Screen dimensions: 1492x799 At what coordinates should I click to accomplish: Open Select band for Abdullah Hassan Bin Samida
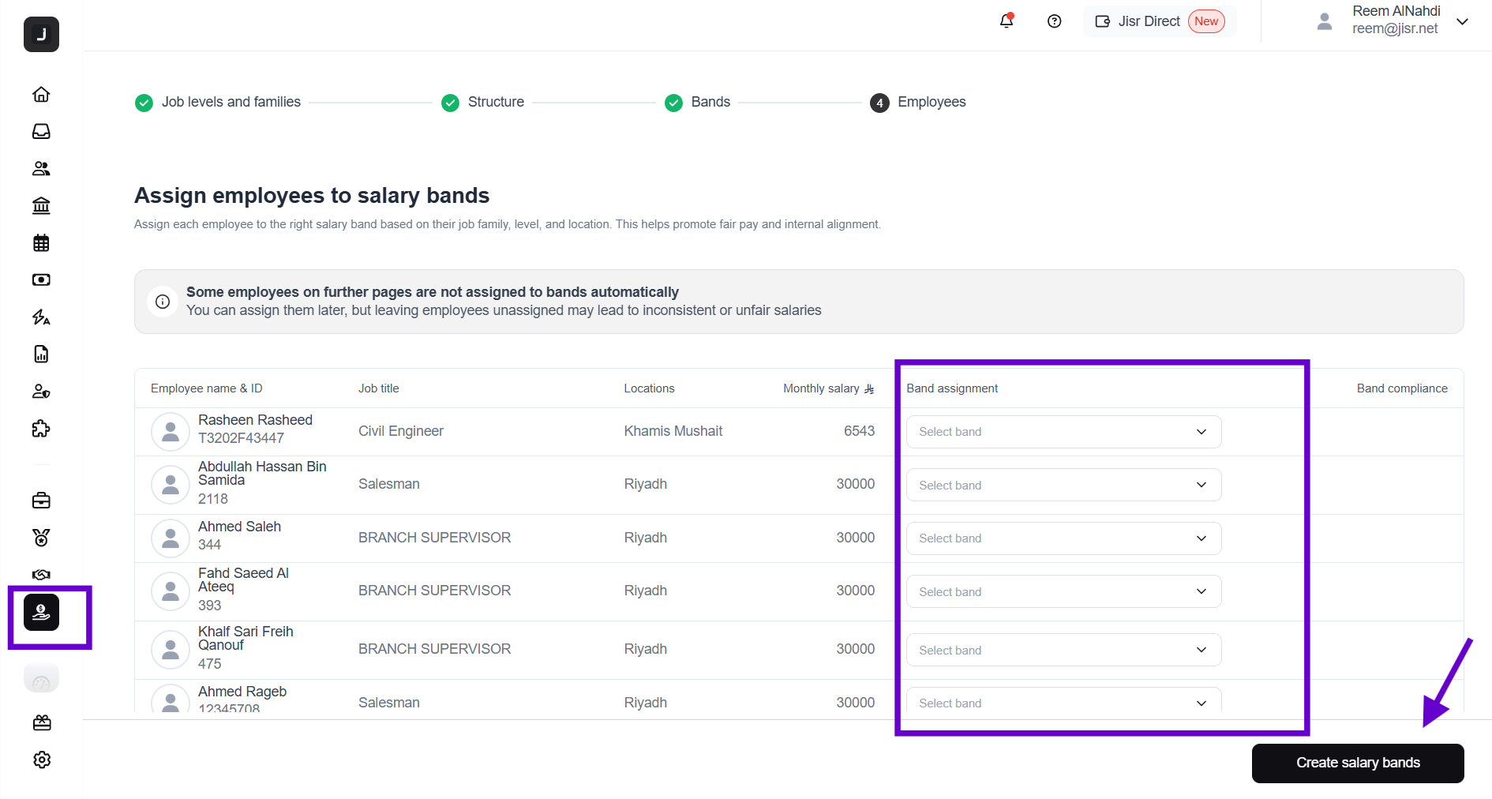tap(1063, 485)
